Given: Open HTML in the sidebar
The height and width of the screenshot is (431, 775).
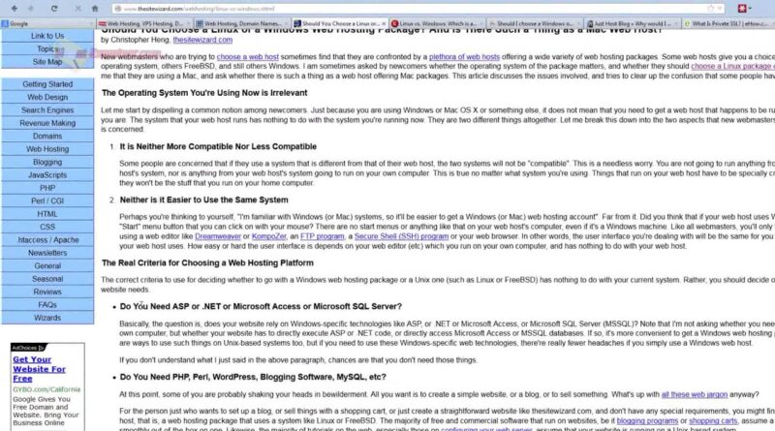Looking at the screenshot, I should click(47, 214).
